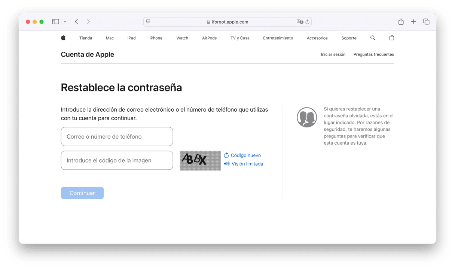455x269 pixels.
Task: Click the Restablece la contraseña heading
Action: (x=121, y=88)
